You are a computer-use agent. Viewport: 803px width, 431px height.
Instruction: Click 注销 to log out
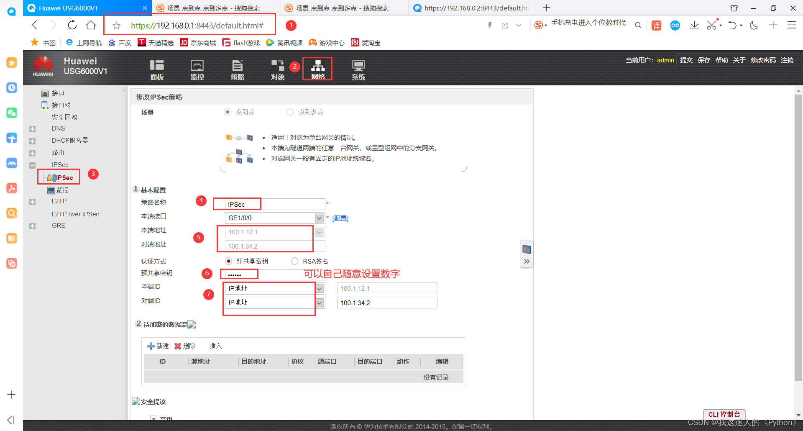pyautogui.click(x=787, y=60)
